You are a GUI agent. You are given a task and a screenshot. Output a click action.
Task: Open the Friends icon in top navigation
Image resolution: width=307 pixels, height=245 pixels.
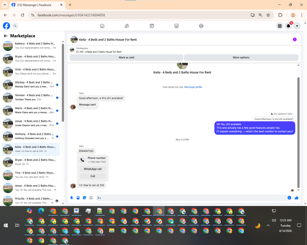coord(127,26)
